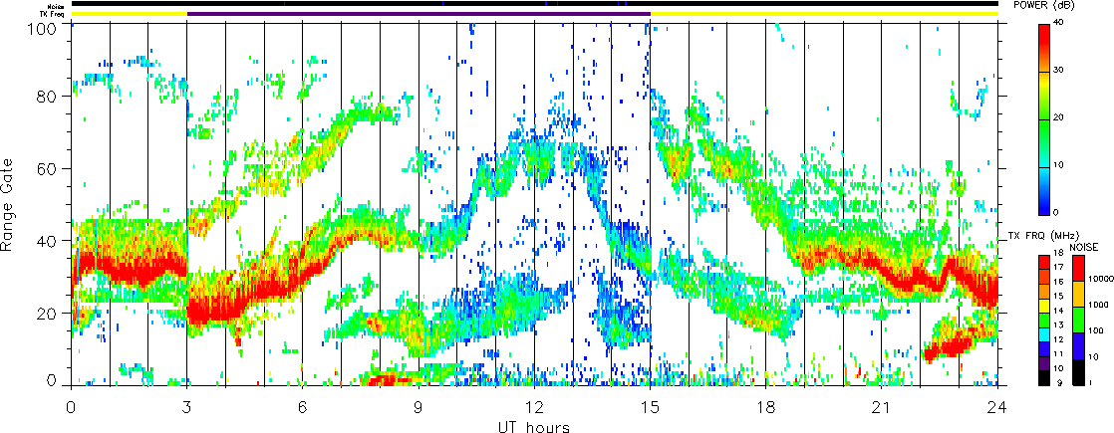Click the '30' value on POWER color scale

click(1058, 71)
